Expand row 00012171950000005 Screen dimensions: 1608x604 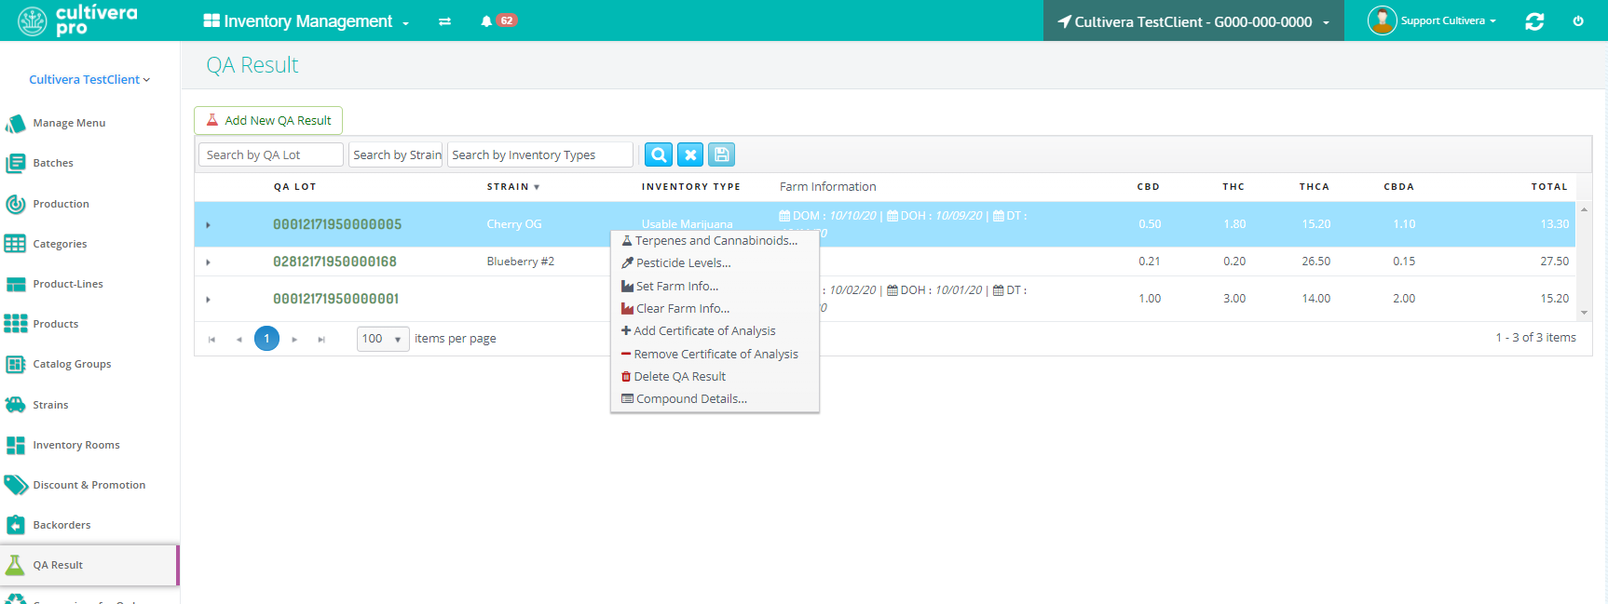pyautogui.click(x=208, y=224)
